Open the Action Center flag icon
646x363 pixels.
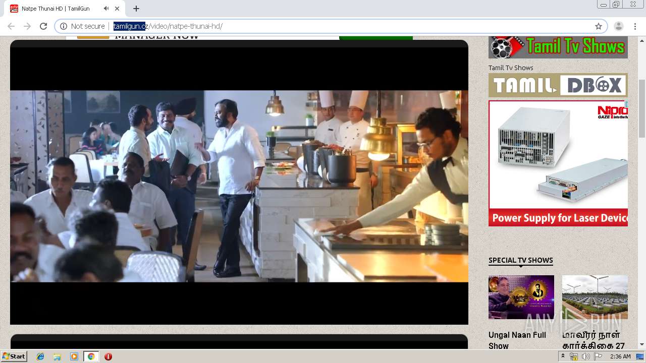coord(598,356)
